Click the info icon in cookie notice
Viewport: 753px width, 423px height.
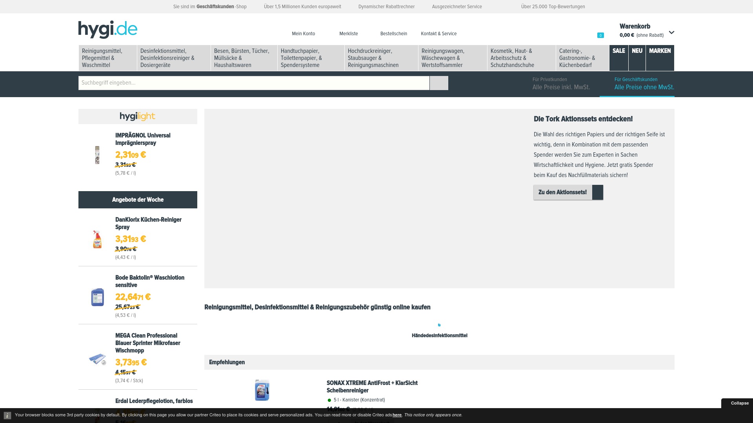[x=7, y=416]
